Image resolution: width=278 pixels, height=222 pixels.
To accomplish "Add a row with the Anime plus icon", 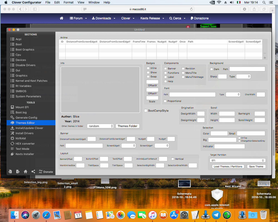I will tap(265, 58).
